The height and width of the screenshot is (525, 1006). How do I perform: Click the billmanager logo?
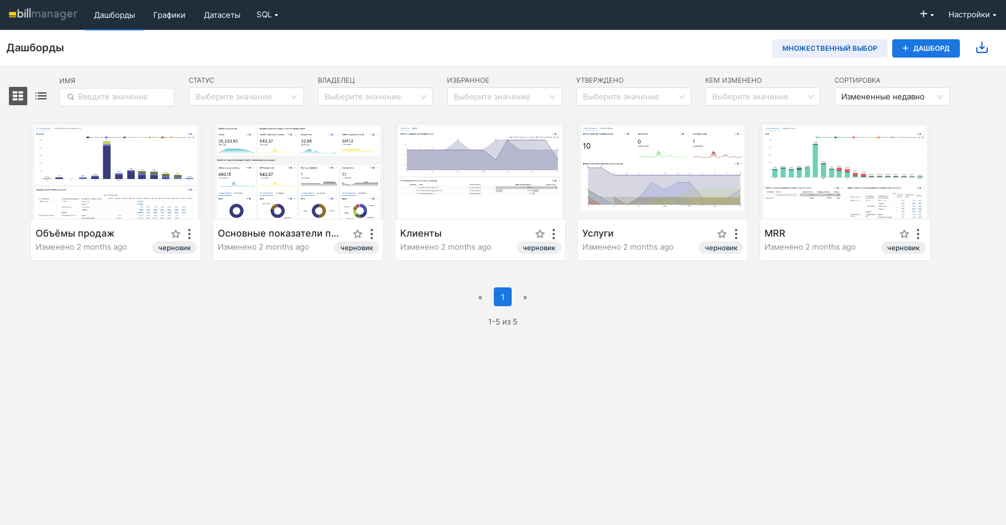(x=43, y=14)
